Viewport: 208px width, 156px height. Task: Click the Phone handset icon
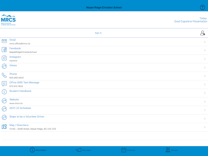coord(4,75)
